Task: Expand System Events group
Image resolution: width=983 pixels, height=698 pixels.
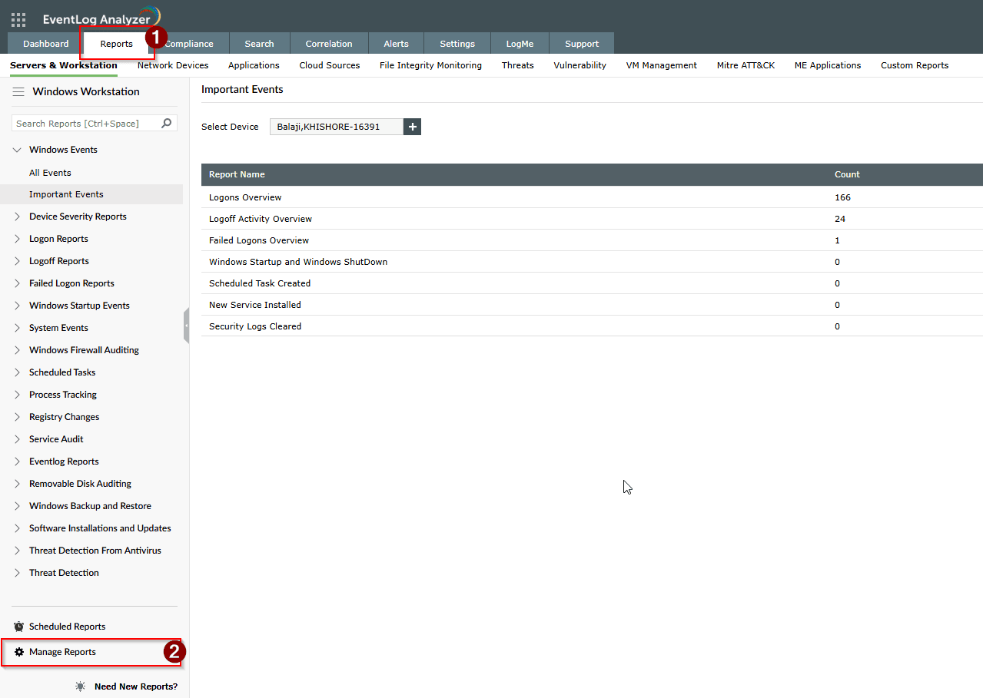Action: click(x=17, y=328)
